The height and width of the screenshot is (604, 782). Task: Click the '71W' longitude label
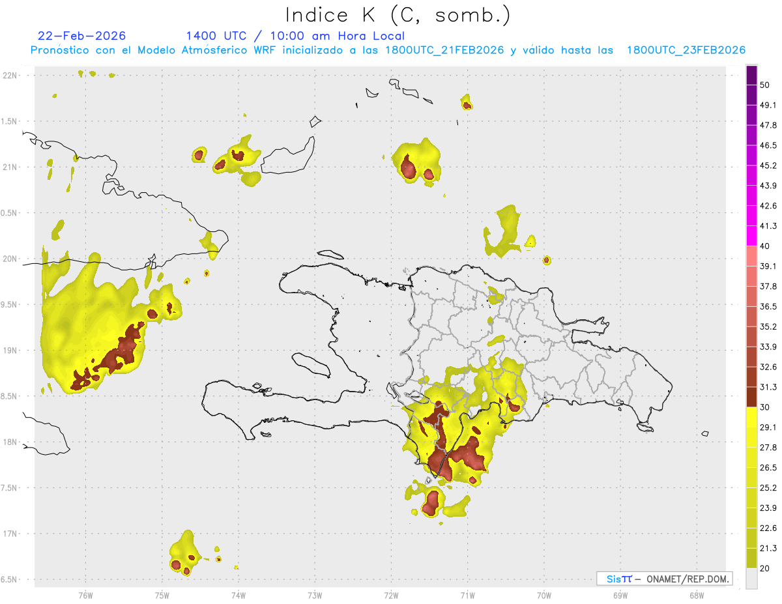click(467, 596)
